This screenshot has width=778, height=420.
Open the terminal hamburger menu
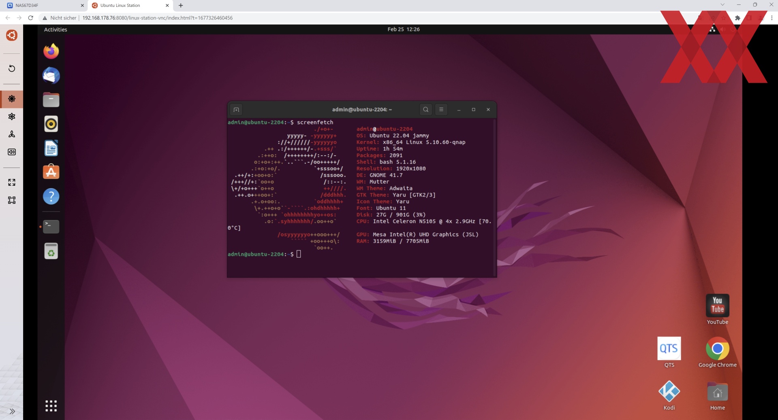[441, 110]
